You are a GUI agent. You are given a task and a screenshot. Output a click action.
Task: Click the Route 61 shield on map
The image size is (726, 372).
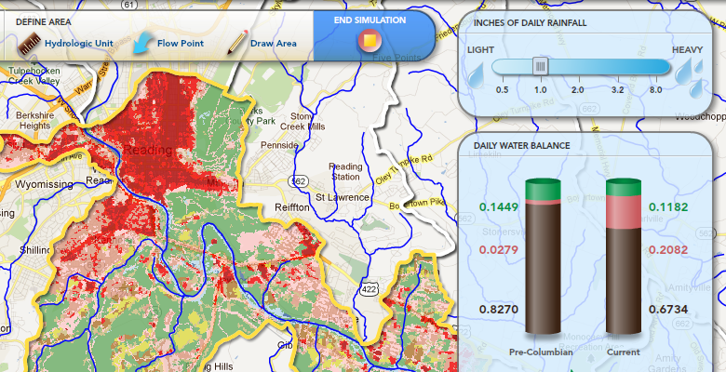tap(128, 5)
